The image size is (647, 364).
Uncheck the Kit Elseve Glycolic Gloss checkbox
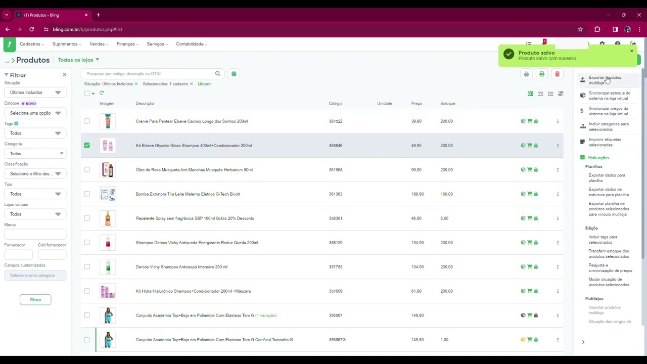coord(87,146)
